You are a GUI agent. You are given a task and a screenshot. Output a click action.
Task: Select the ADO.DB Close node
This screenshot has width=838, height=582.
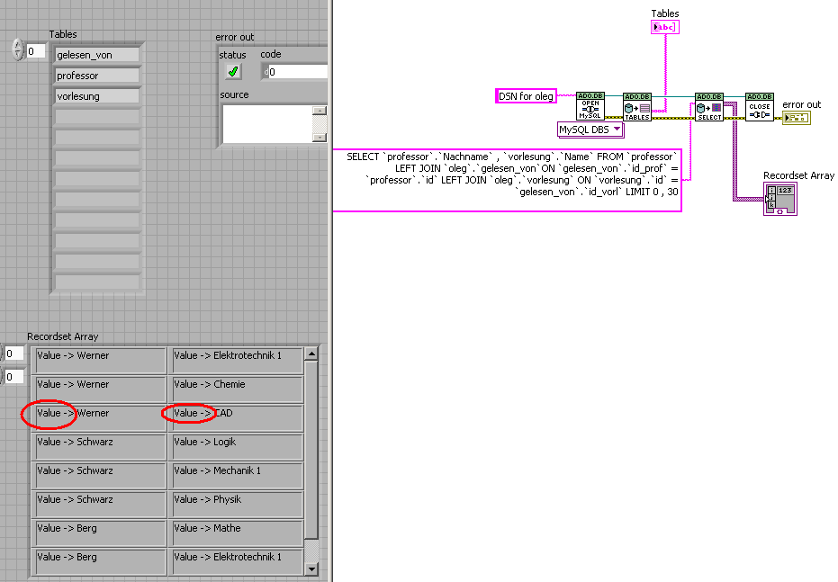pos(760,107)
